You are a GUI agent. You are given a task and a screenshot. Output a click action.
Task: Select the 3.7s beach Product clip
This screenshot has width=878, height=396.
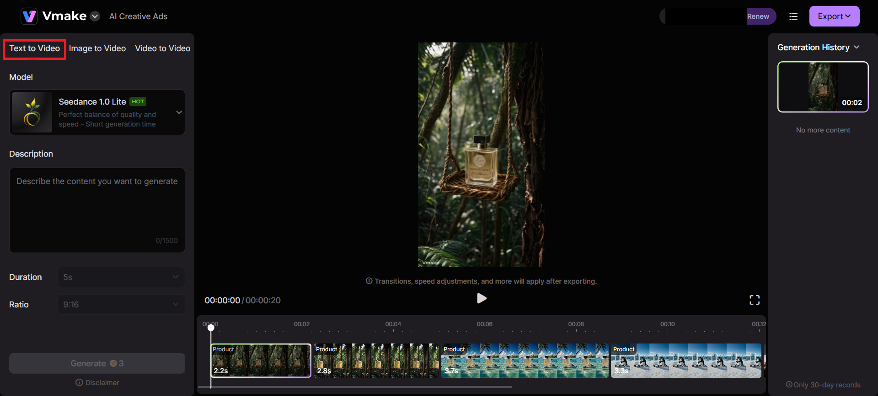click(524, 361)
